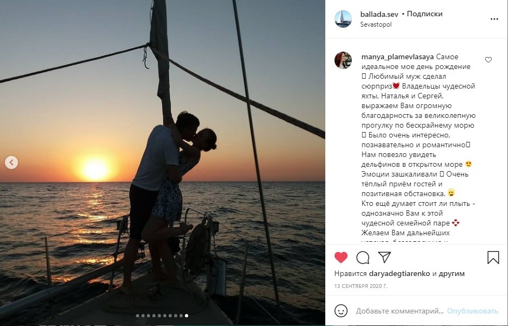Save the post with the bookmark icon
Viewport: 508px width, 326px height.
(x=493, y=257)
